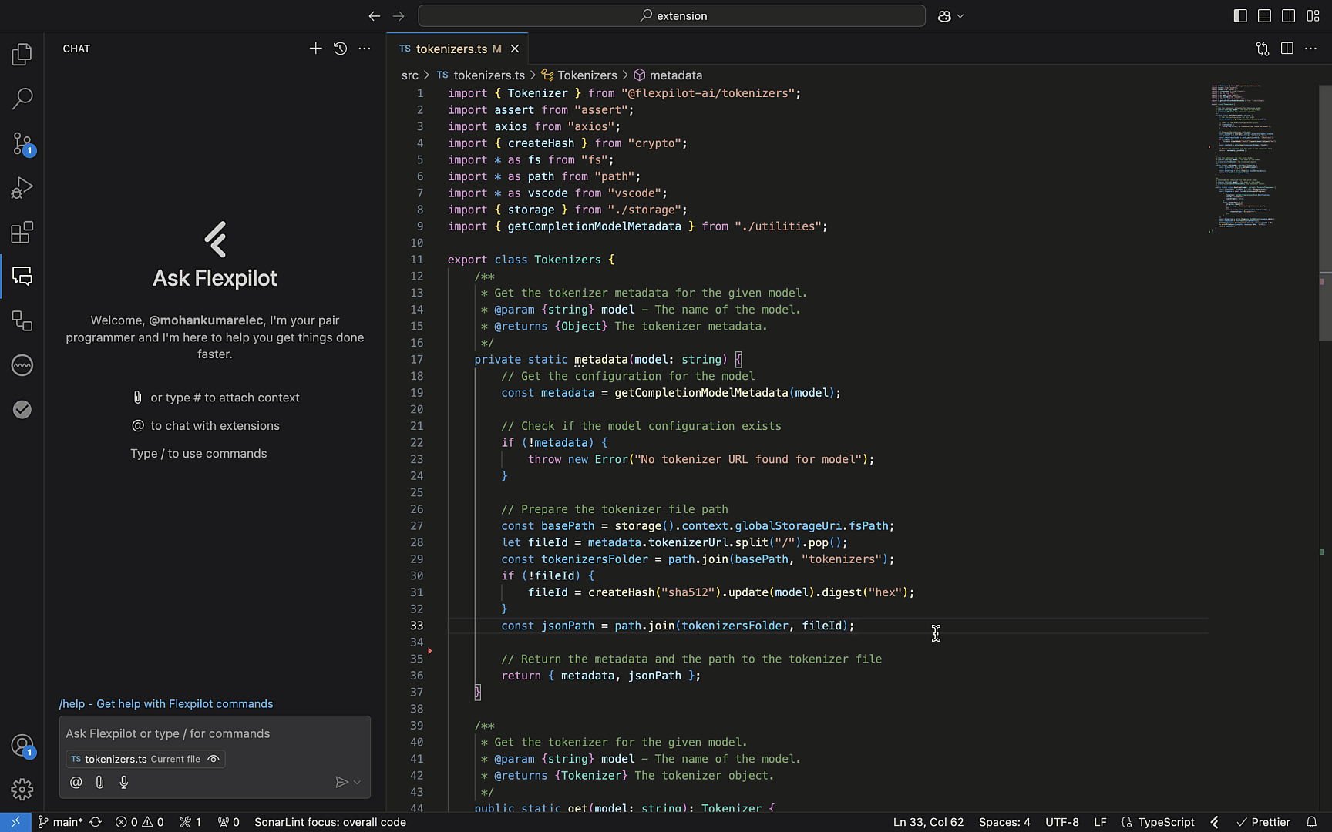
Task: Attach context using the paperclip icon
Action: [99, 782]
